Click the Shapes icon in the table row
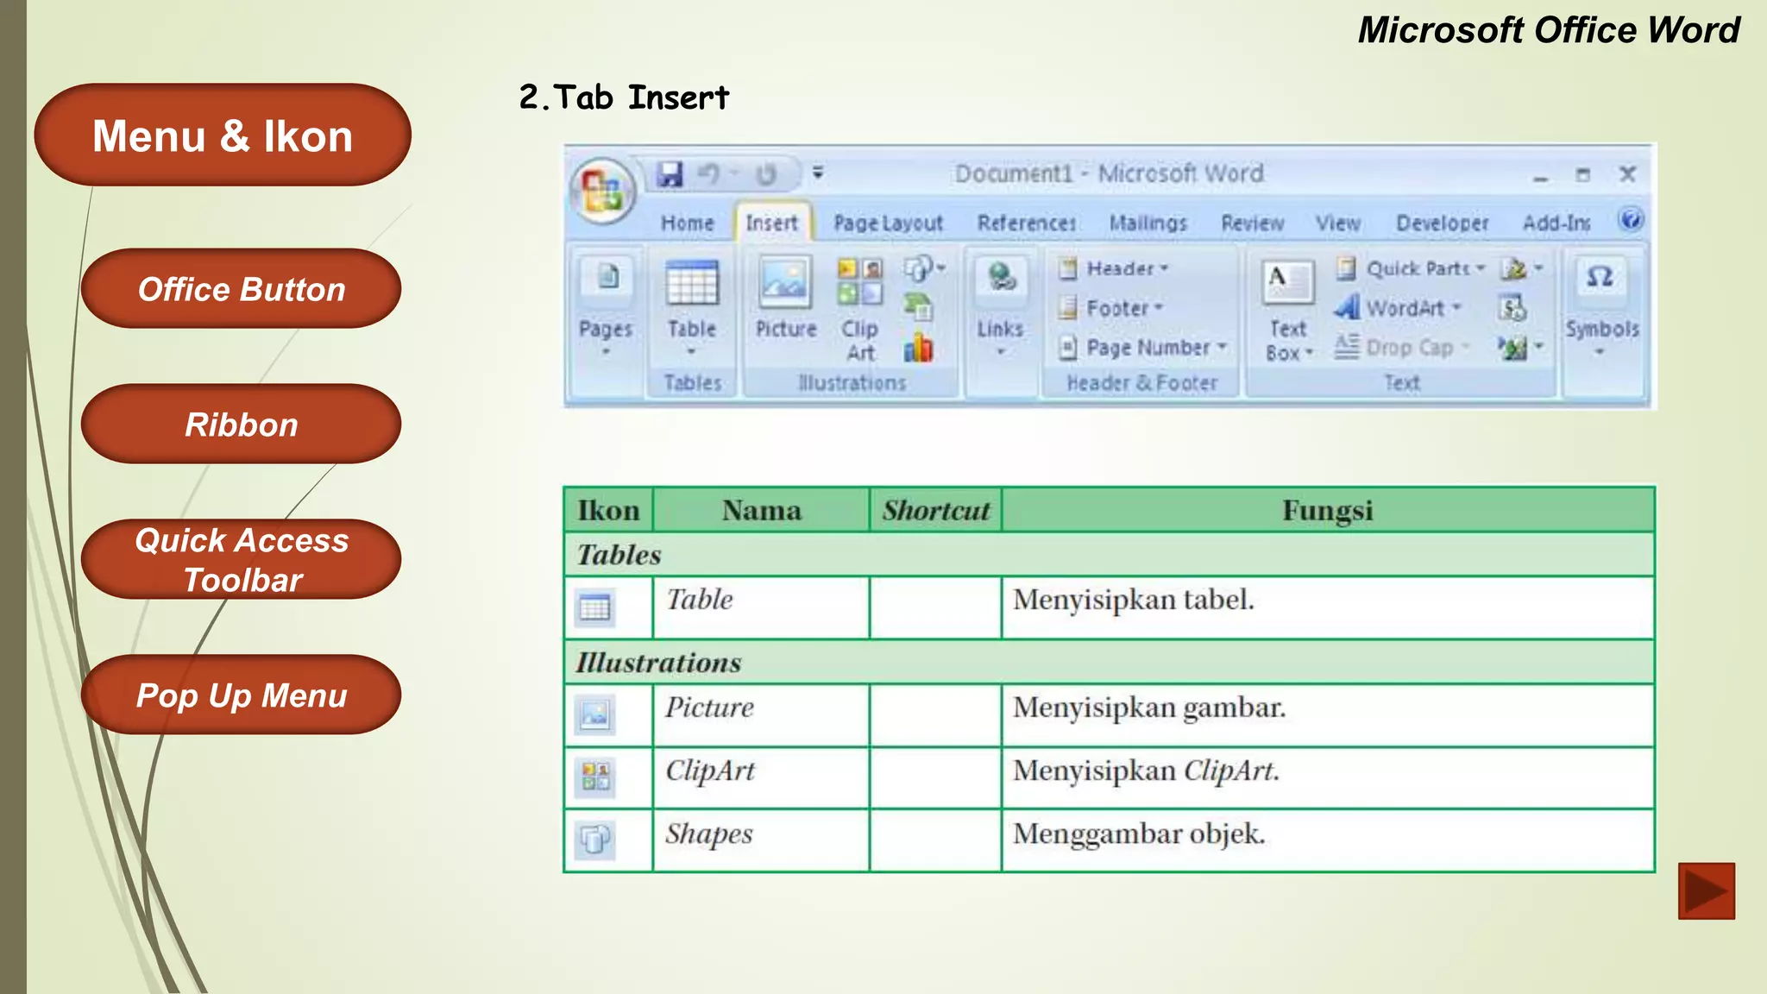1767x994 pixels. coord(594,840)
